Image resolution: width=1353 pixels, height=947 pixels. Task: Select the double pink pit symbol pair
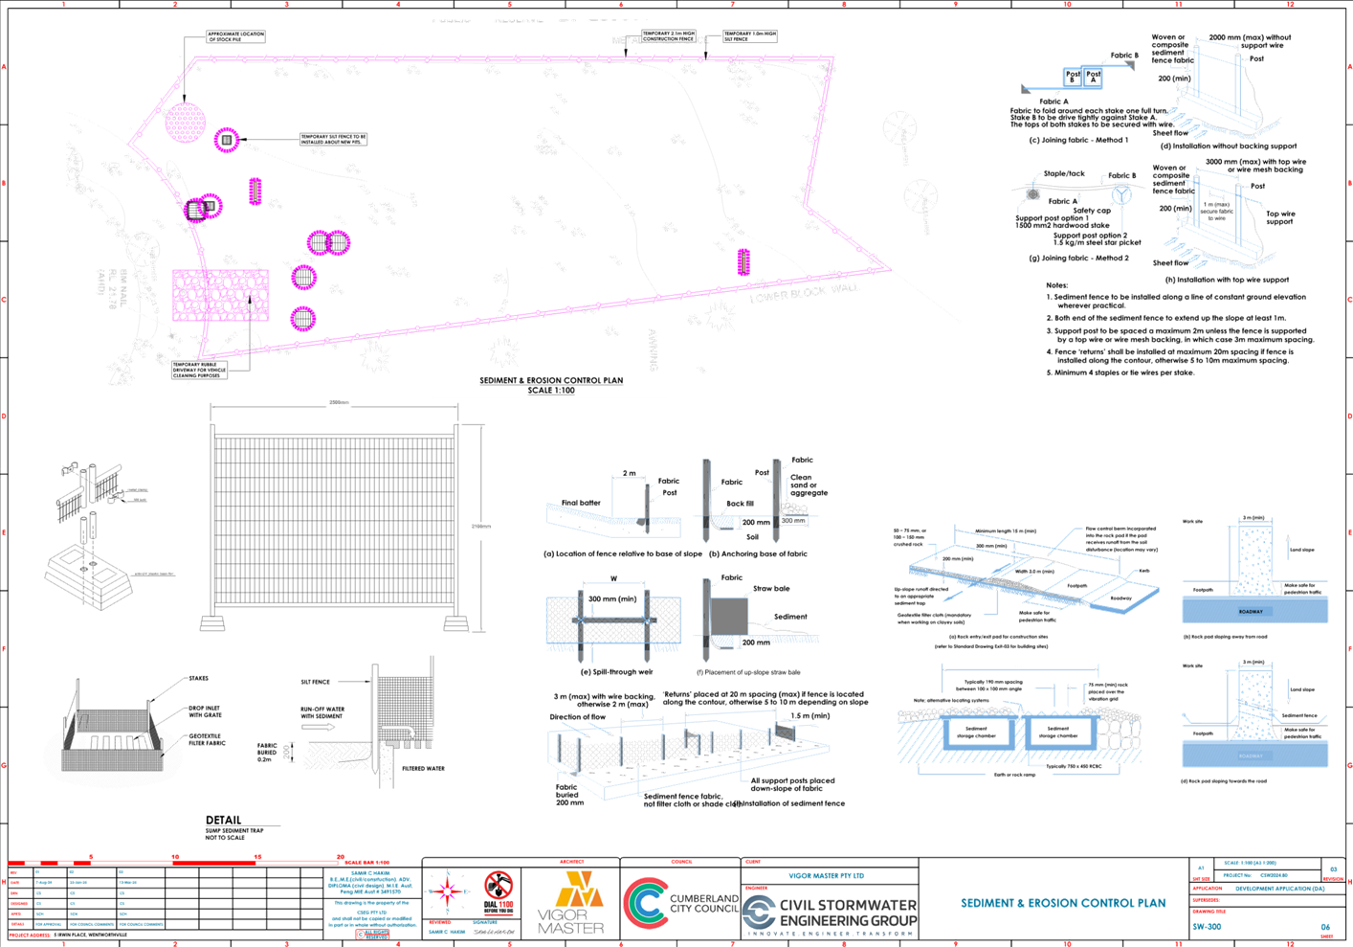[327, 242]
